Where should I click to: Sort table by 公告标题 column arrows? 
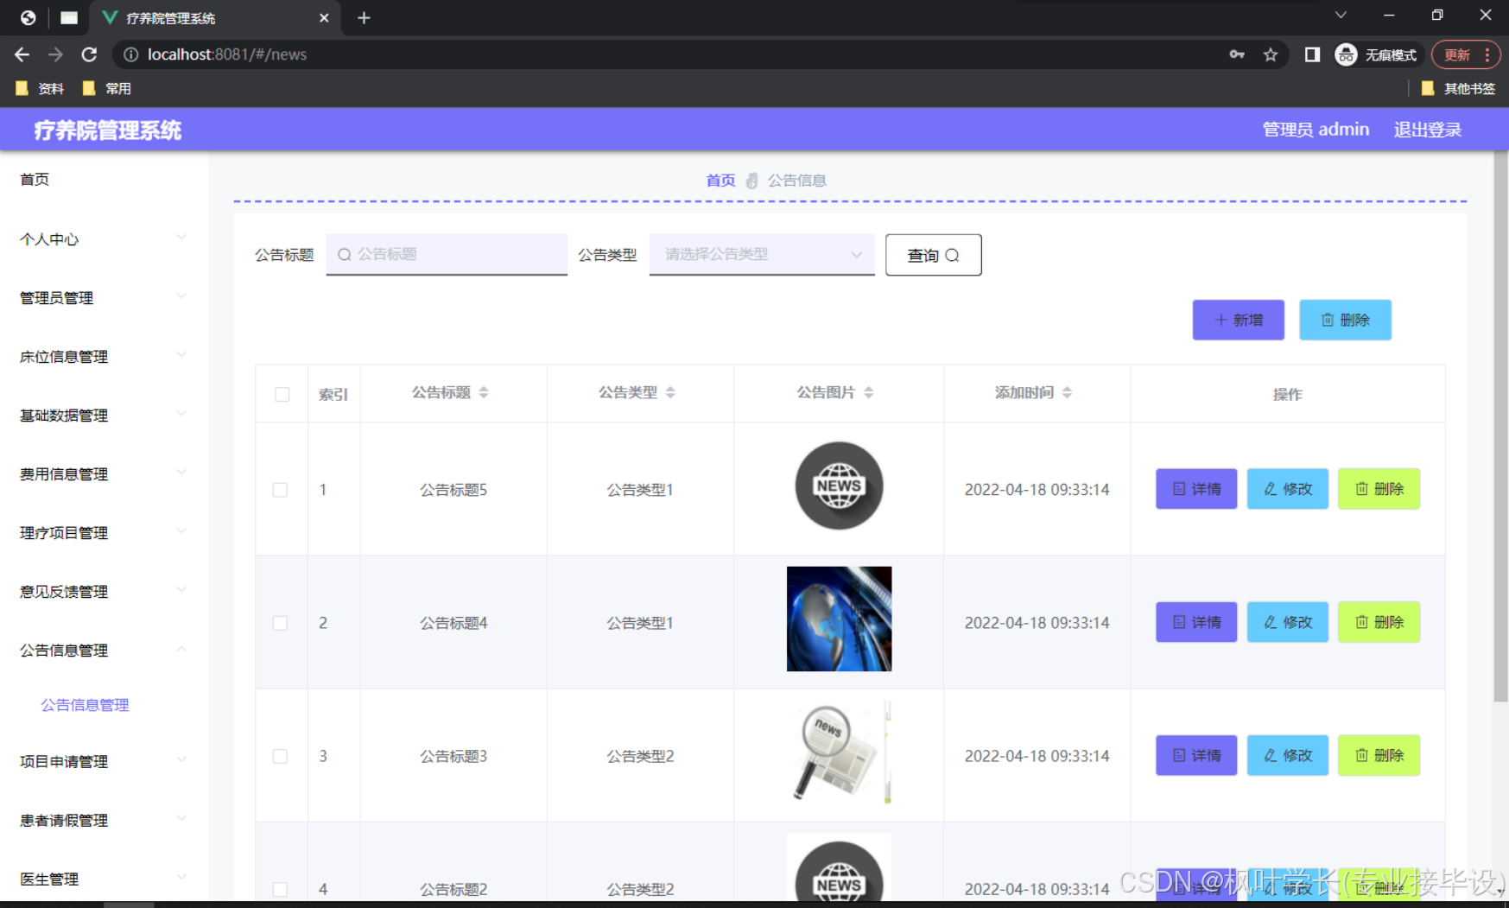(x=484, y=392)
